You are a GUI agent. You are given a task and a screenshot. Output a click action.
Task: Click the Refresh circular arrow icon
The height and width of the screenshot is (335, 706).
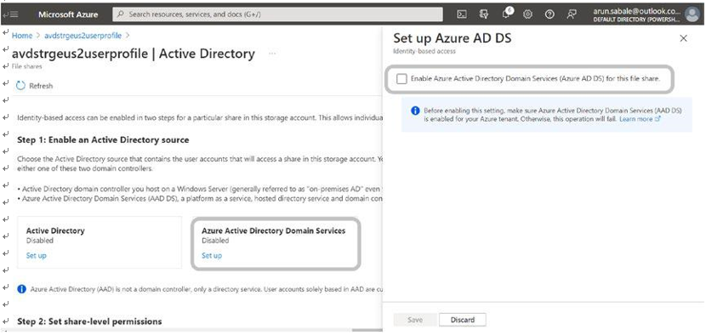pyautogui.click(x=20, y=85)
